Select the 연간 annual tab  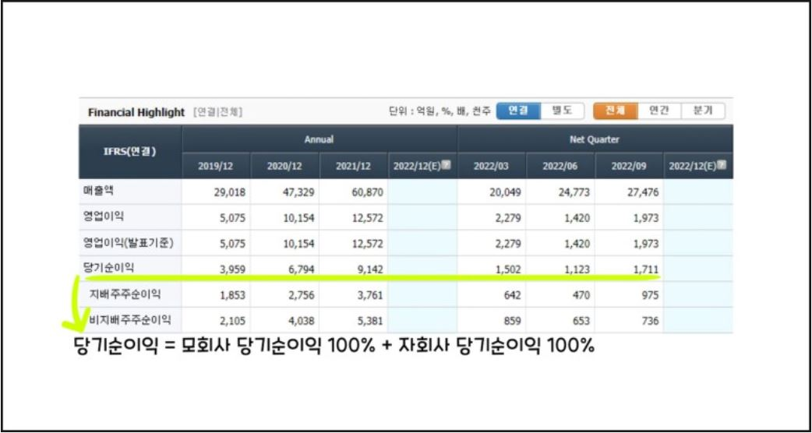(659, 111)
